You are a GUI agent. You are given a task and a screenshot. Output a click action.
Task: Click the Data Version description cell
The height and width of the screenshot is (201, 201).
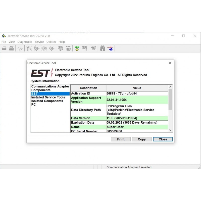tap(88, 118)
